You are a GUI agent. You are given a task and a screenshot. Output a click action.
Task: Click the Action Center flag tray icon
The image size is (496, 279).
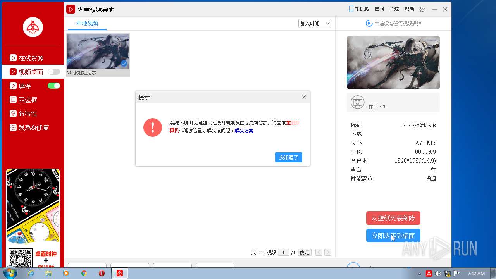457,273
